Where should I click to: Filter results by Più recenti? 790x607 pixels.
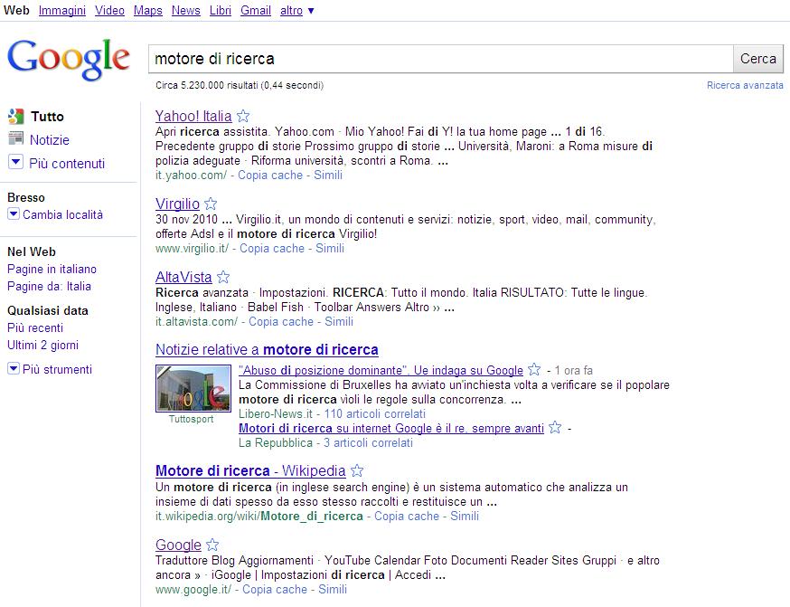click(x=34, y=327)
